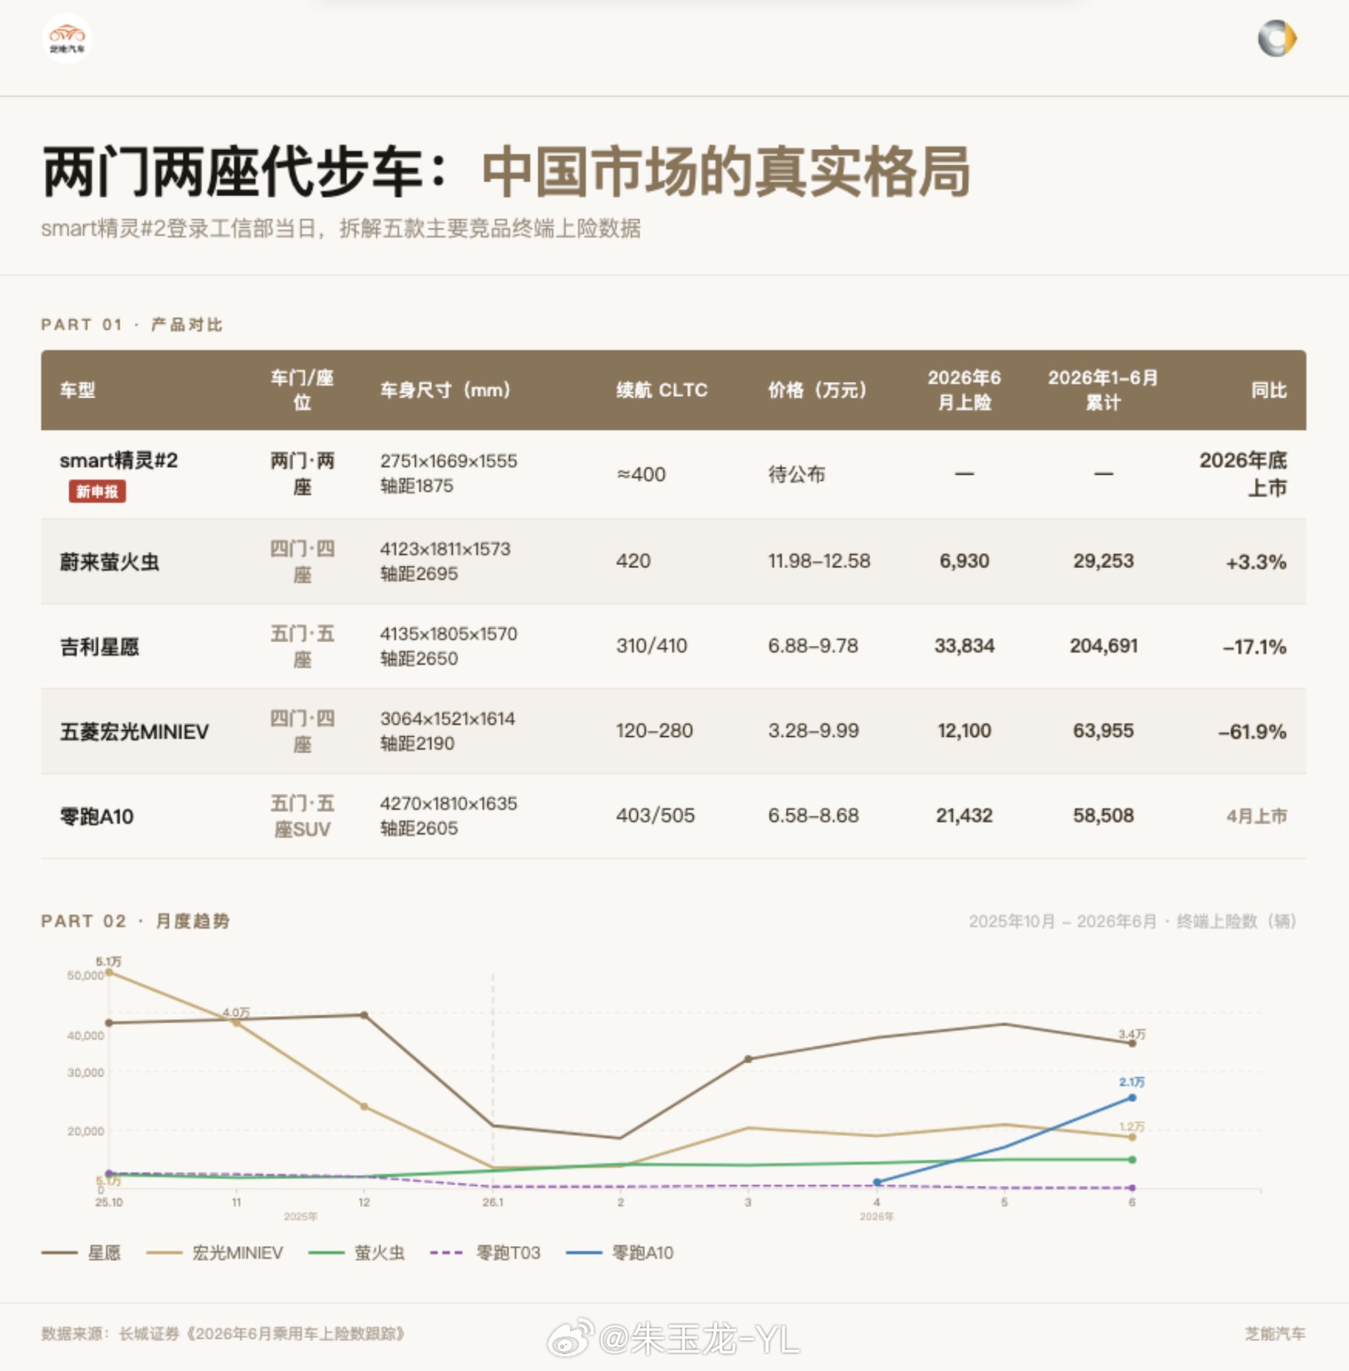Select the 萤火虫 green legend swatch
The height and width of the screenshot is (1371, 1349).
pyautogui.click(x=326, y=1253)
